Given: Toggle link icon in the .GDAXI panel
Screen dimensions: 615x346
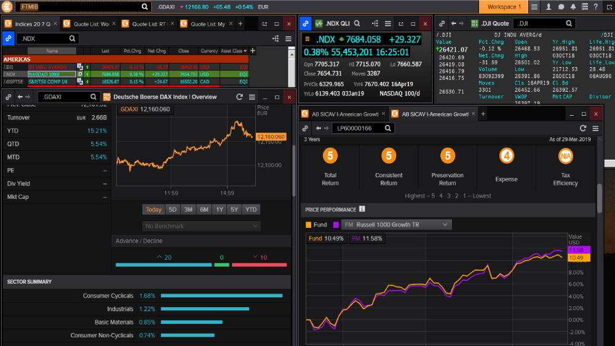Looking at the screenshot, I should 8,97.
